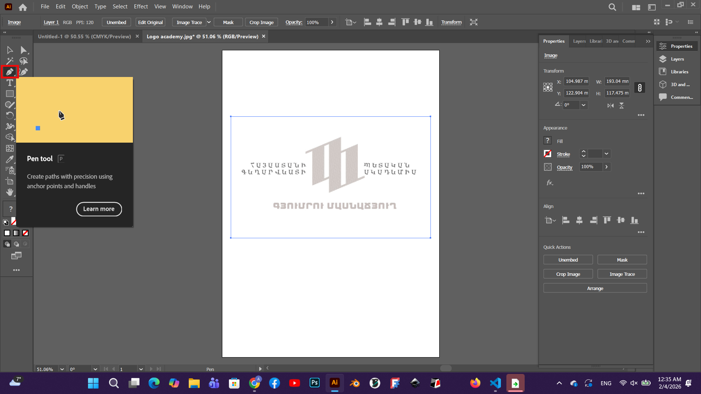Select the Magic Wand tool
This screenshot has width=701, height=394.
[9, 61]
